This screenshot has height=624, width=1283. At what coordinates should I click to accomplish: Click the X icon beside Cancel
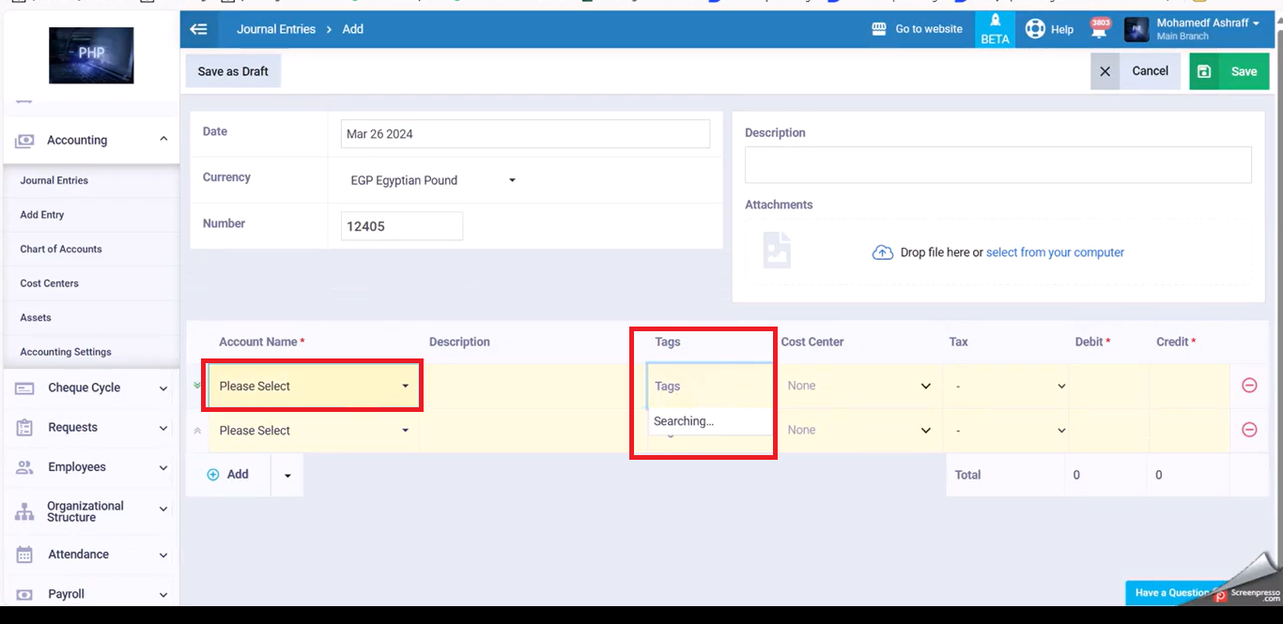click(x=1105, y=71)
